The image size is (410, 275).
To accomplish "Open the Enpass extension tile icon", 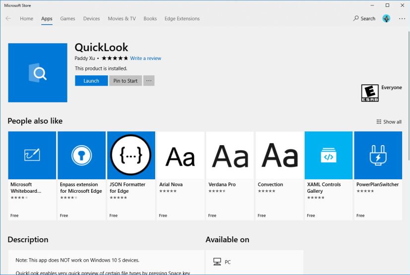I will (x=82, y=155).
